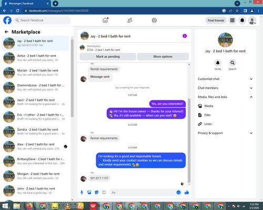Expand the Privacy & support section

(x=225, y=133)
